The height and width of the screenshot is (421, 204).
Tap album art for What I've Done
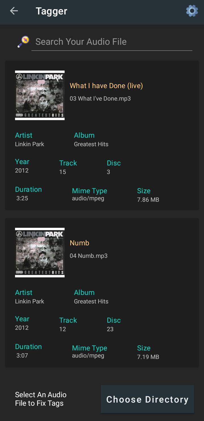[40, 95]
